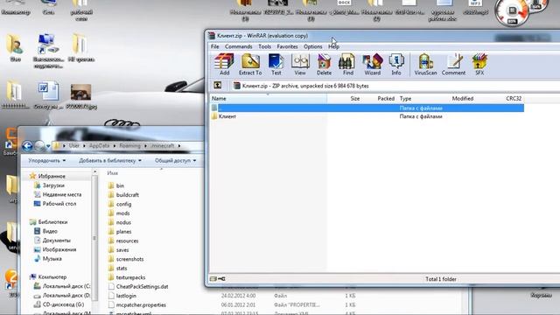Click the status bar drive icon in WinRAR
560x315 pixels.
coord(213,278)
